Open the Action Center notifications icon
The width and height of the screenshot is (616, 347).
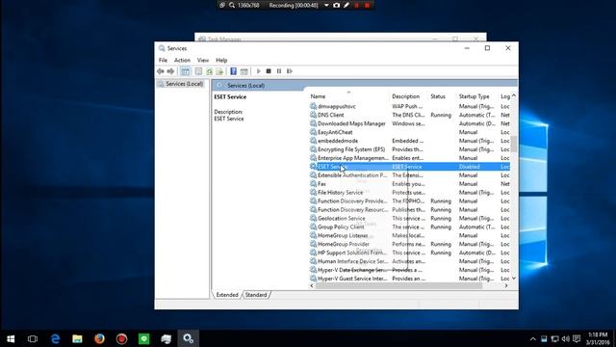(x=577, y=338)
